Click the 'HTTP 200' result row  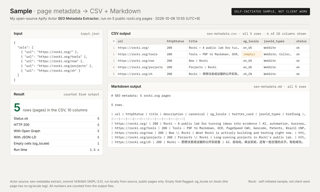click(x=57, y=125)
